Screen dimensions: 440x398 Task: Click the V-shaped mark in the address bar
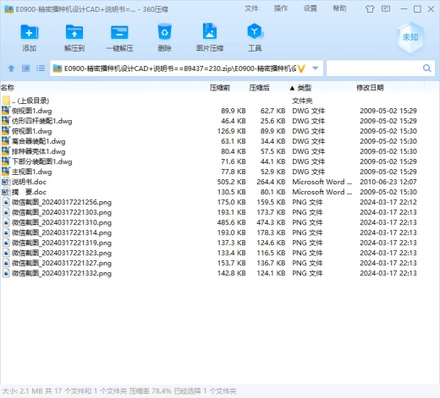(x=301, y=68)
